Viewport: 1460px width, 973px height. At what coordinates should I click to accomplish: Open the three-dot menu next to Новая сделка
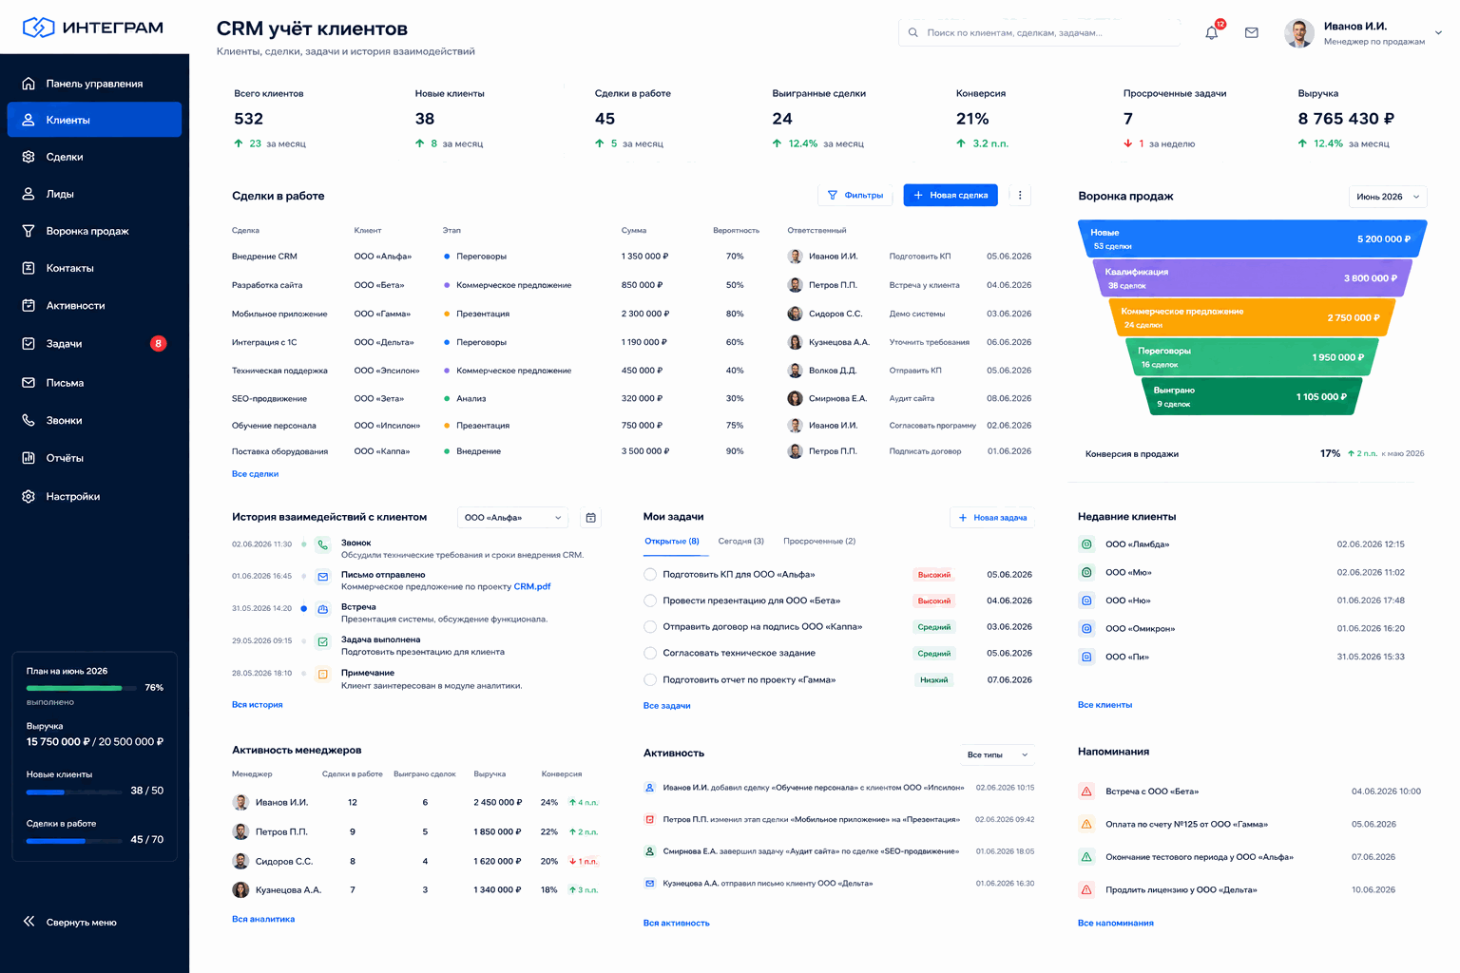[x=1020, y=195]
